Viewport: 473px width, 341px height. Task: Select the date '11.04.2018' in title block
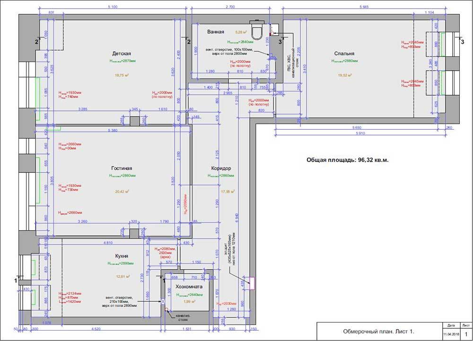451,334
